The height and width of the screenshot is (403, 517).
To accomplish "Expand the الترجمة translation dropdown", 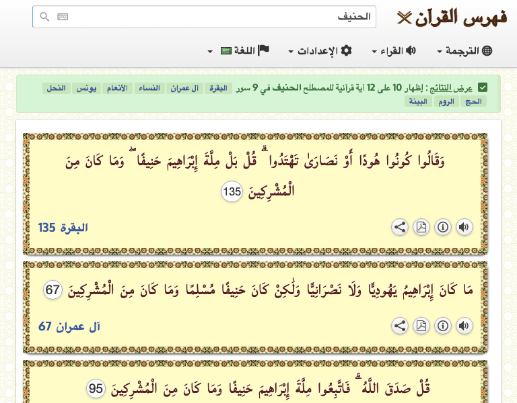I will 465,51.
